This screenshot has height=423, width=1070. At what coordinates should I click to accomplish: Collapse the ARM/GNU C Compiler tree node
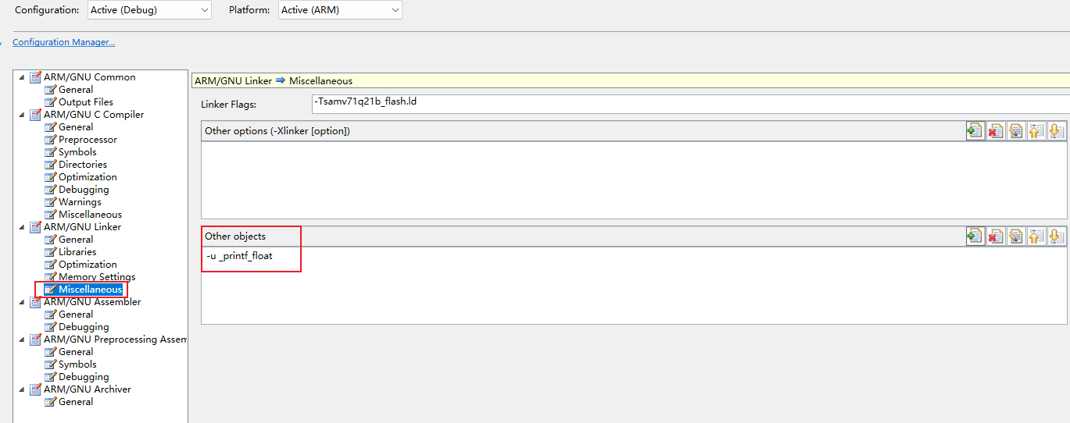pyautogui.click(x=21, y=115)
